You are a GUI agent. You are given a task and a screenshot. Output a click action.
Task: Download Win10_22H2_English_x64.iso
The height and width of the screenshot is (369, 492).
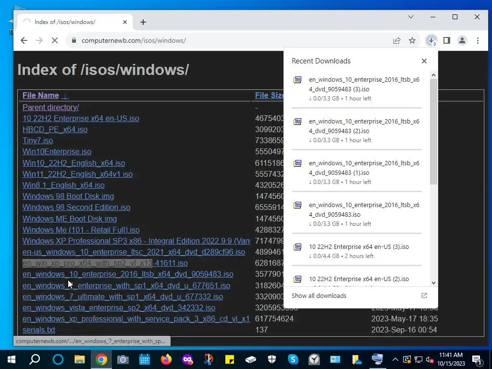74,163
